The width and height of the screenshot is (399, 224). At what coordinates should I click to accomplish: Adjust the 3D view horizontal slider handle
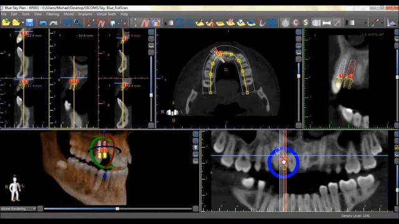point(117,209)
